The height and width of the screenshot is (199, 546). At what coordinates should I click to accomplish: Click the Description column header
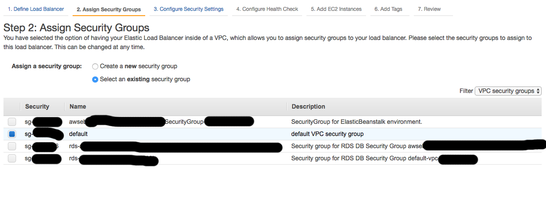point(308,106)
